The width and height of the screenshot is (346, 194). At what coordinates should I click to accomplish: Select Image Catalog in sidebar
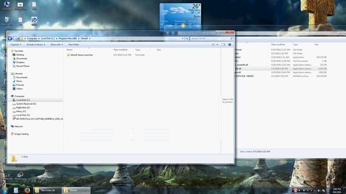coord(21,134)
